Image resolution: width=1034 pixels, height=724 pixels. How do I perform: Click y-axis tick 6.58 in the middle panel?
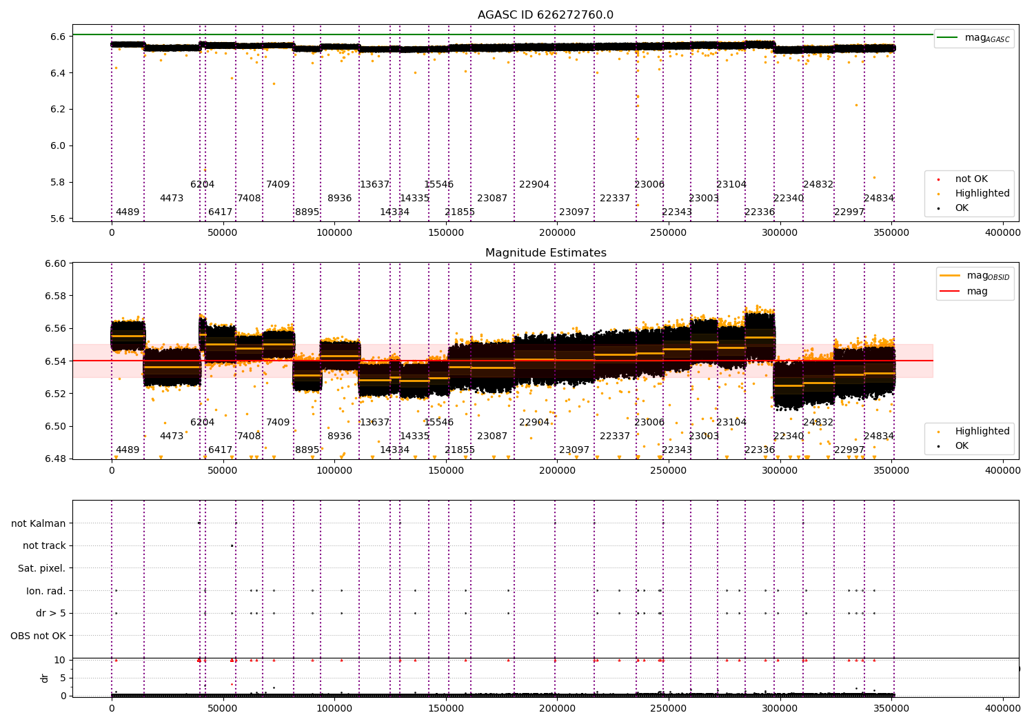(55, 296)
